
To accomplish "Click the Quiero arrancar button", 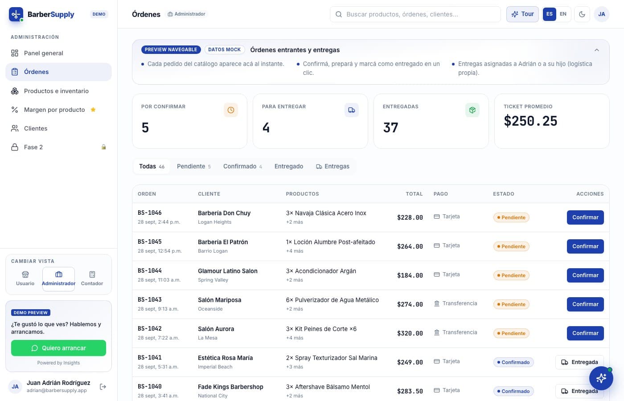I will (58, 348).
